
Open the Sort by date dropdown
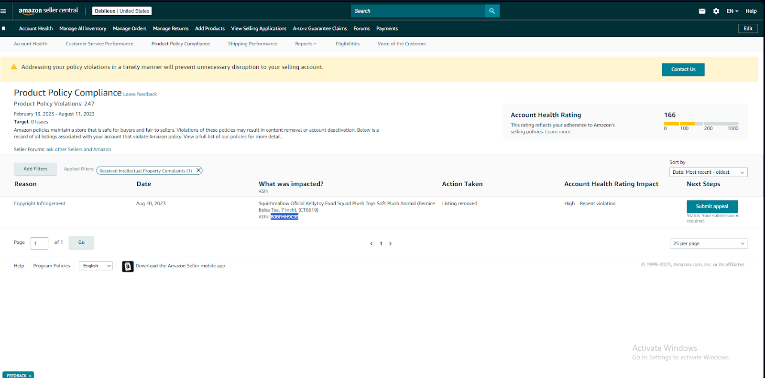click(708, 172)
